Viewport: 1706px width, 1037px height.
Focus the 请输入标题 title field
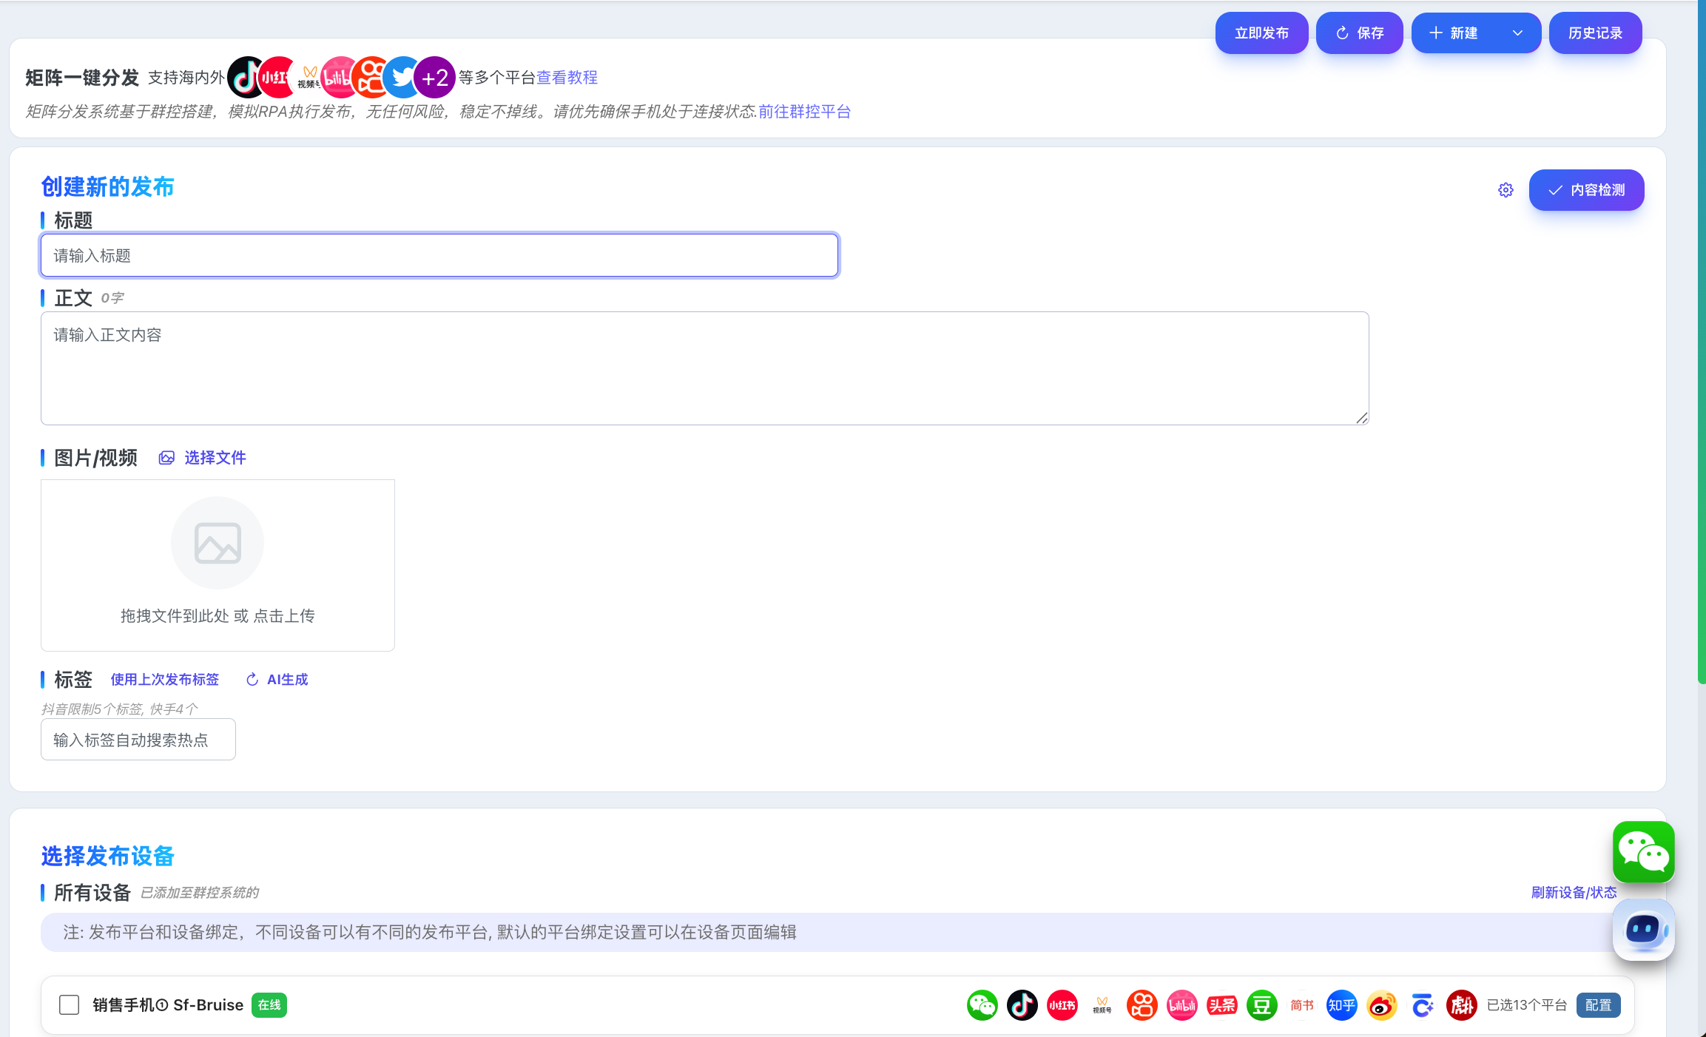[x=439, y=256]
